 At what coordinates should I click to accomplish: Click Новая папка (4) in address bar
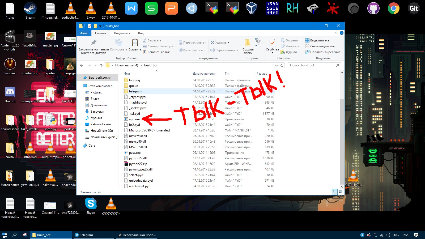click(126, 65)
